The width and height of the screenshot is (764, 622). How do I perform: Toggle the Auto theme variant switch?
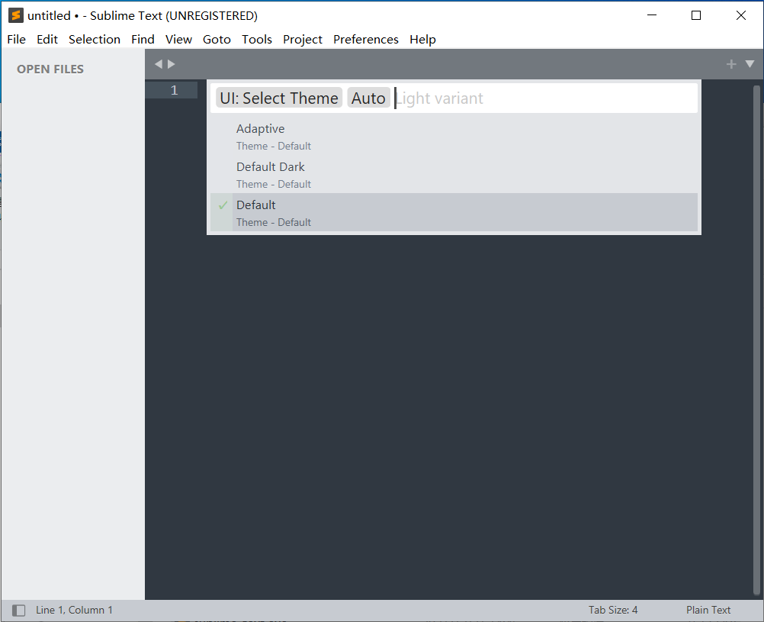[x=368, y=98]
